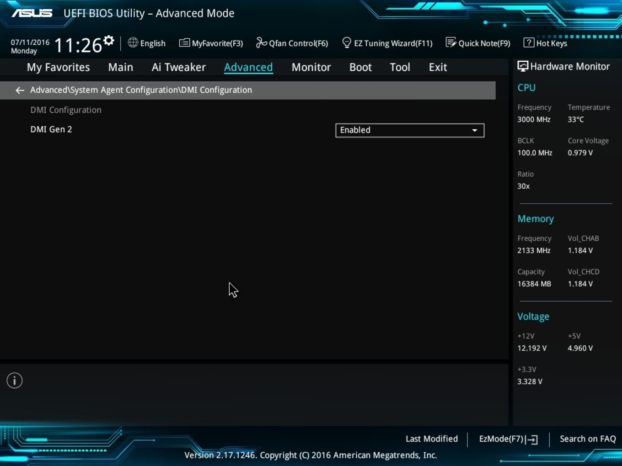Open the Boot tab

[360, 67]
